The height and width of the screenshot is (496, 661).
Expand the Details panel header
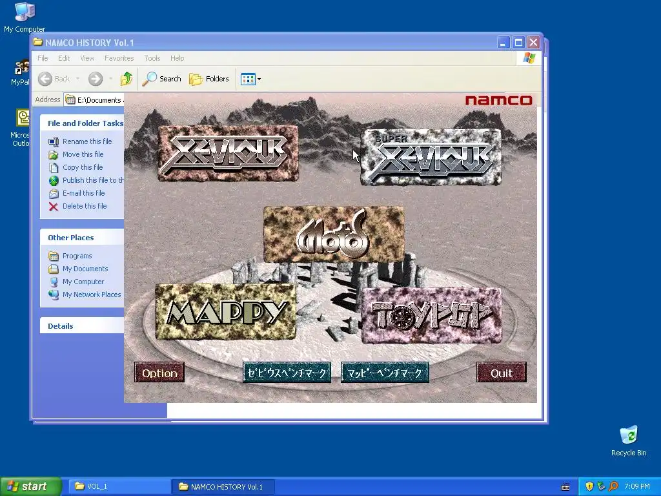pos(82,326)
